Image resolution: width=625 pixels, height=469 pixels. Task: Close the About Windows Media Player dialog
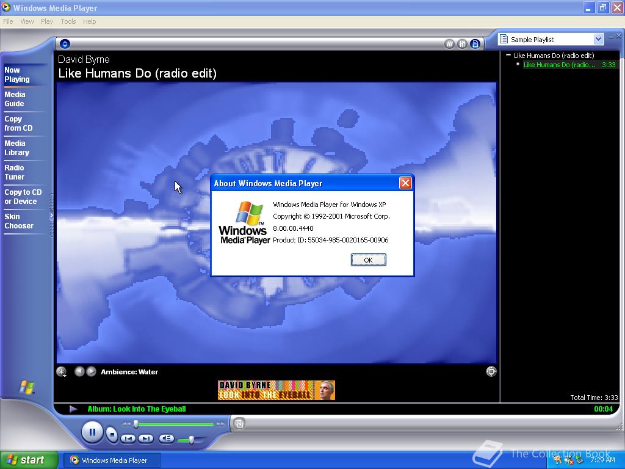coord(405,183)
